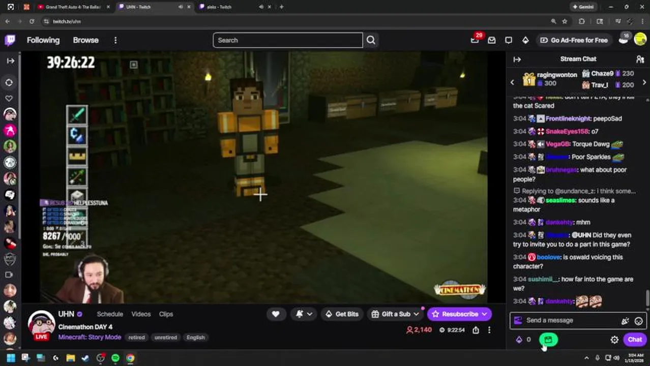Image resolution: width=650 pixels, height=366 pixels.
Task: Bookmark this page with the star
Action: [565, 21]
